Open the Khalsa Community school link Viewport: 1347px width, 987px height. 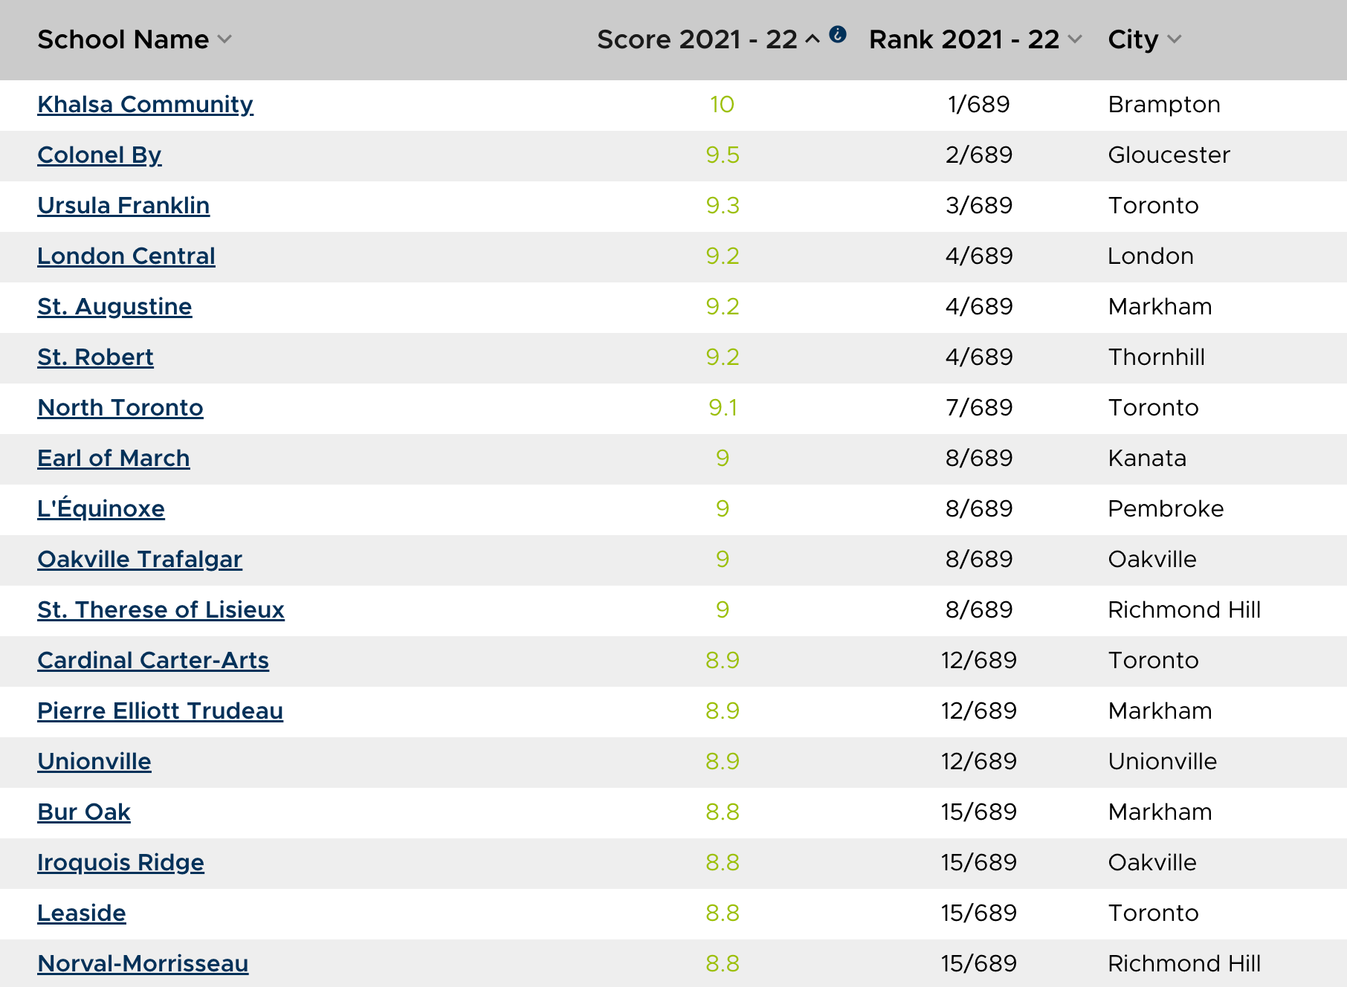145,105
